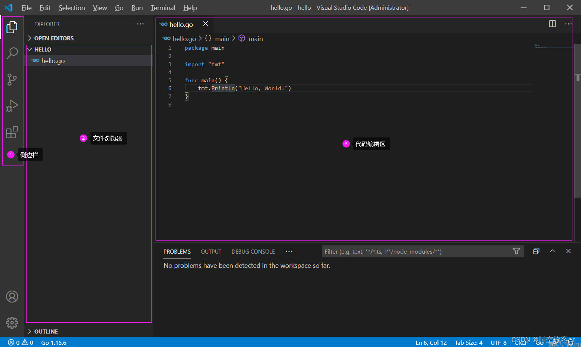581x347 pixels.
Task: Click the EXPLORER panel title
Action: coord(47,24)
